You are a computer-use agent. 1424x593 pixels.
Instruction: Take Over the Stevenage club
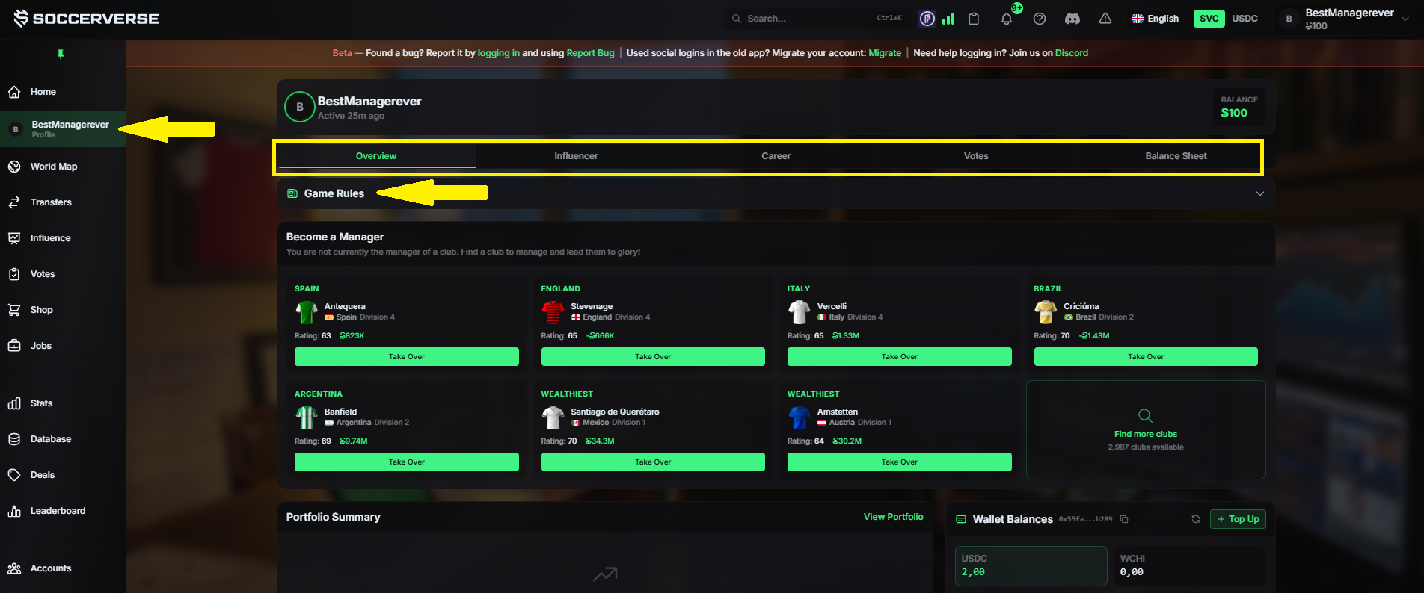point(653,357)
